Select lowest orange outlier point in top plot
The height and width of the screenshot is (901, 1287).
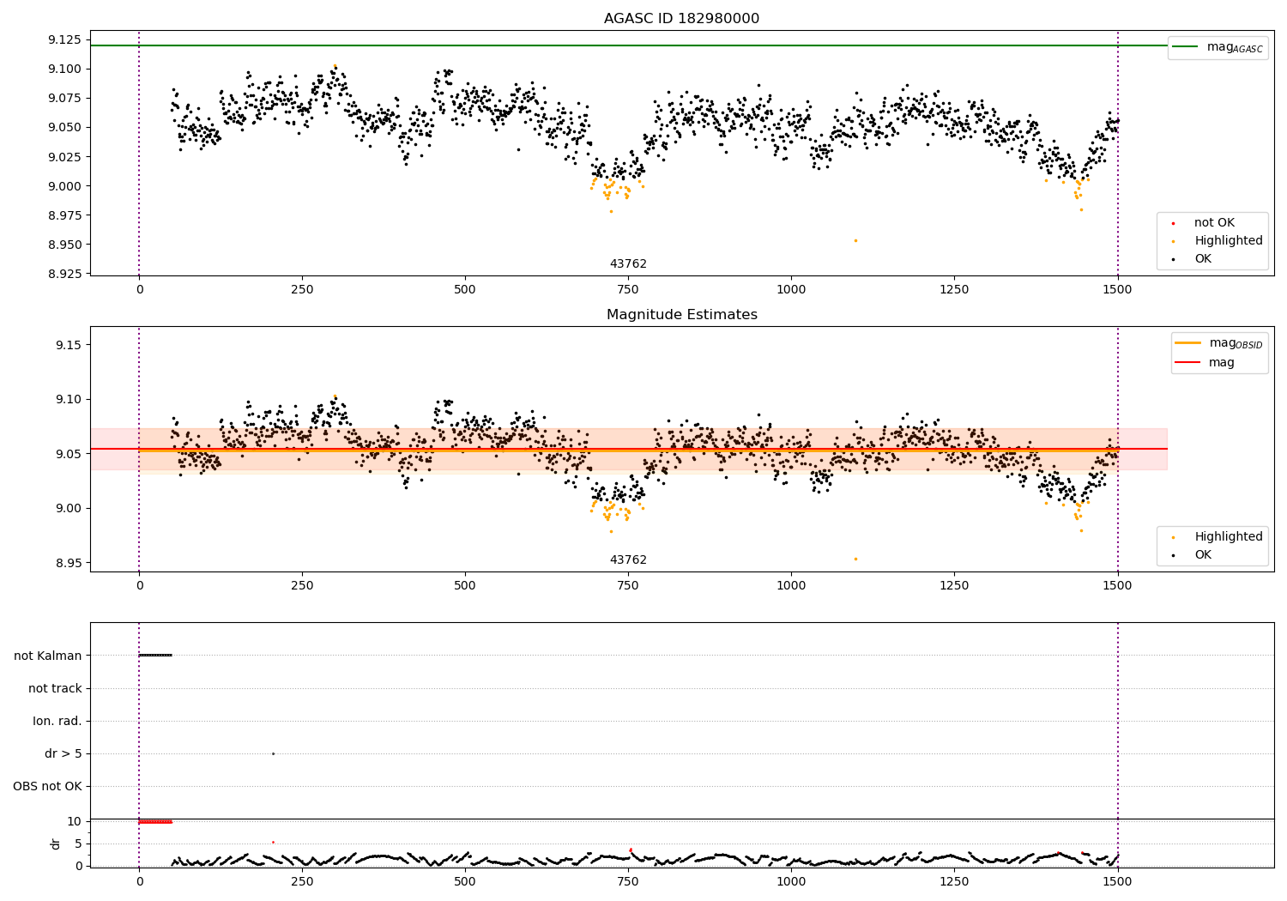pos(855,240)
